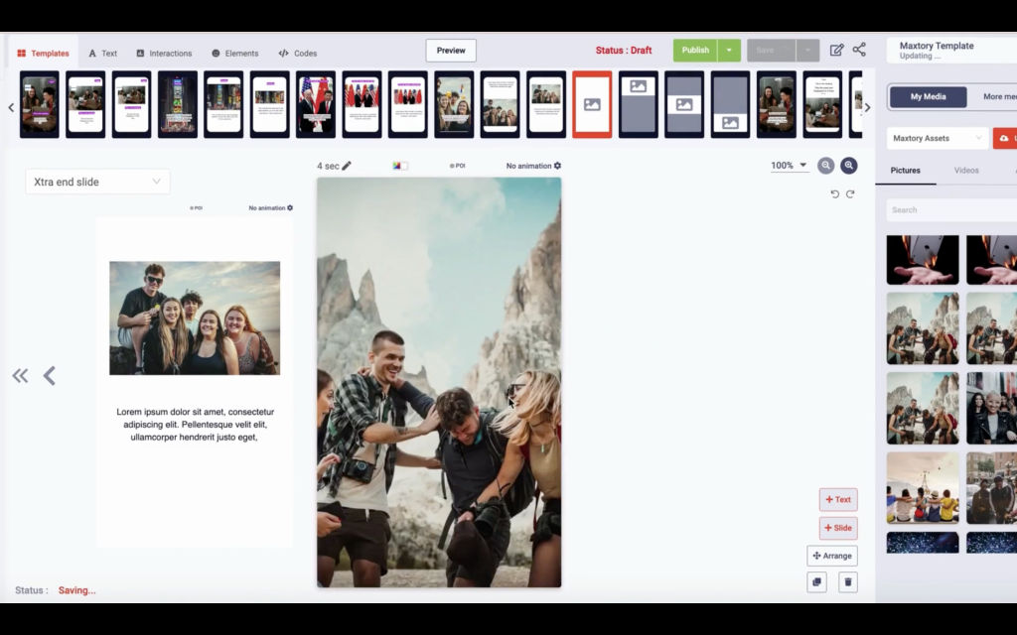Click the media Search field

click(951, 210)
